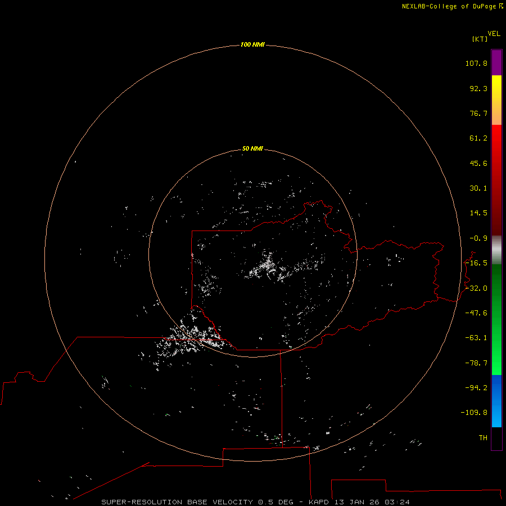This screenshot has width=506, height=506.
Task: Click the KAPD radar site identifier
Action: [x=319, y=502]
